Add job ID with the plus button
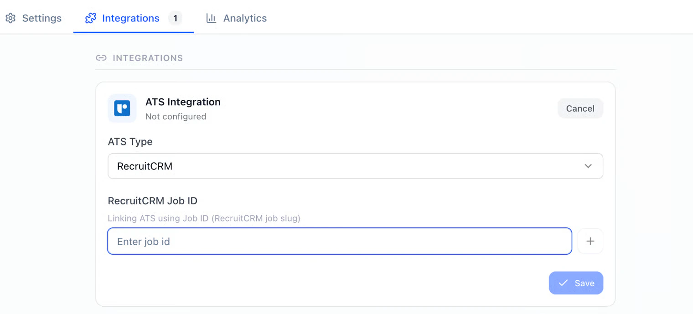693x314 pixels. click(x=590, y=241)
